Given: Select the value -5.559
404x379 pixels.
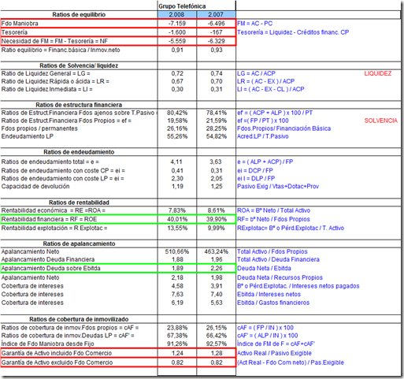Looking at the screenshot, I should click(177, 41).
